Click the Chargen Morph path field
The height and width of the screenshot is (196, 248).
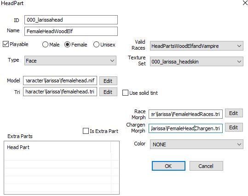185,128
